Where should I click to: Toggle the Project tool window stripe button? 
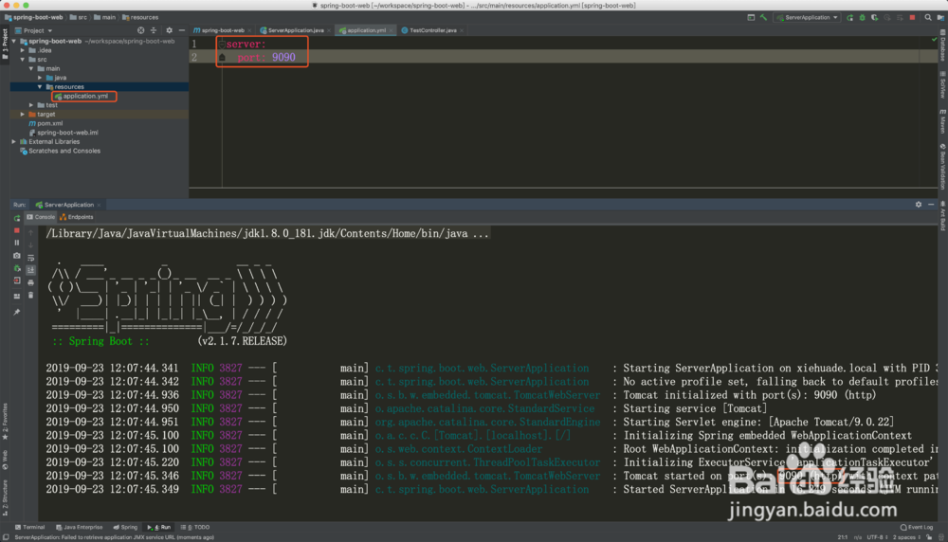(5, 45)
